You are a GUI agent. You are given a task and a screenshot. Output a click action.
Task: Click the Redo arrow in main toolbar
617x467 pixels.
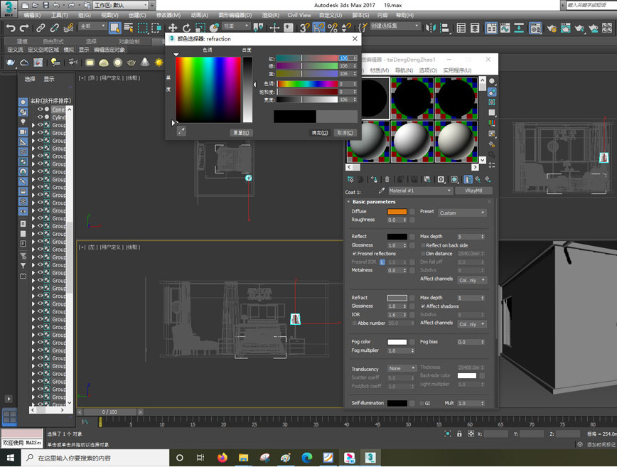coord(24,28)
